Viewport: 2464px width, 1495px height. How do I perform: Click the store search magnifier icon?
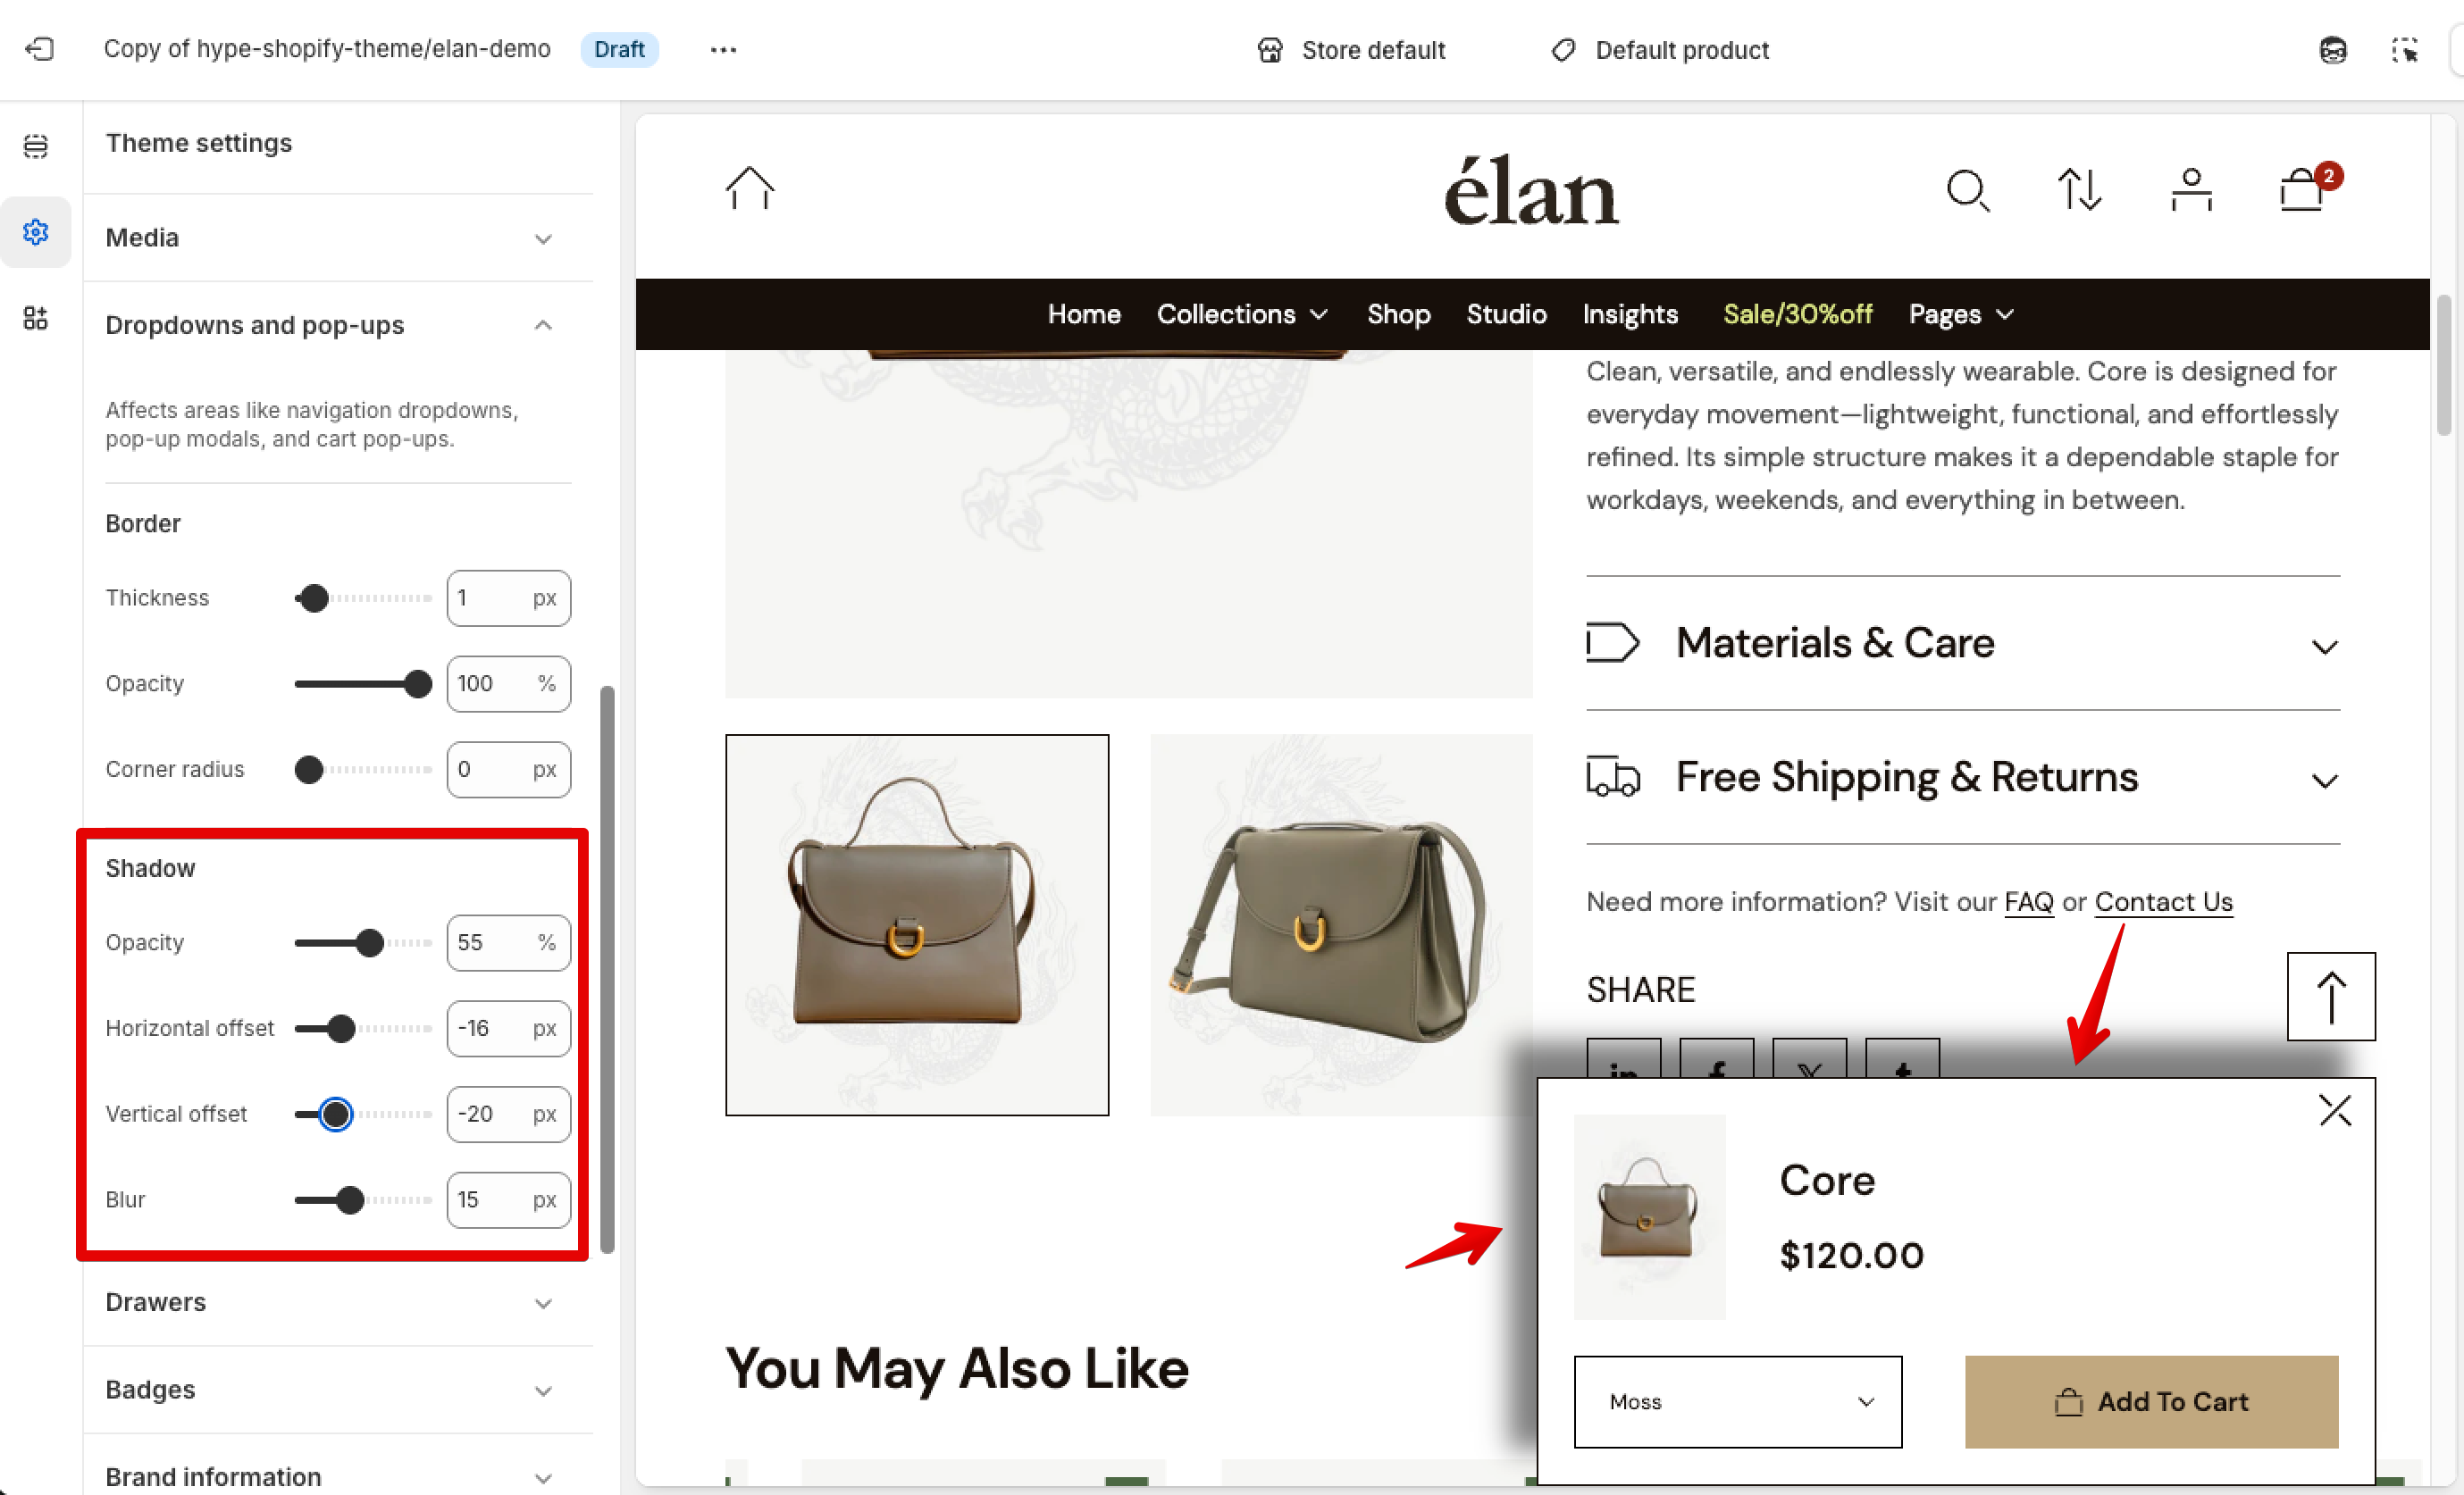pos(1968,190)
